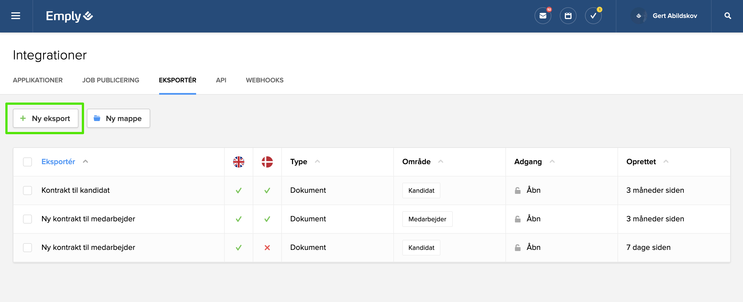Image resolution: width=743 pixels, height=302 pixels.
Task: Open the hamburger navigation menu
Action: (16, 16)
